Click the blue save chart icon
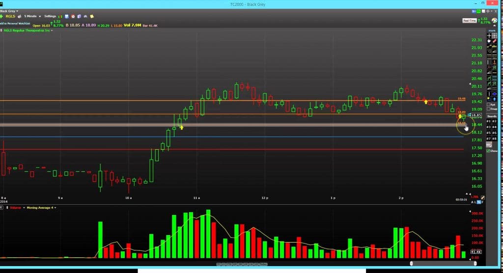Viewport: 503px width, 273px height. pos(66,16)
